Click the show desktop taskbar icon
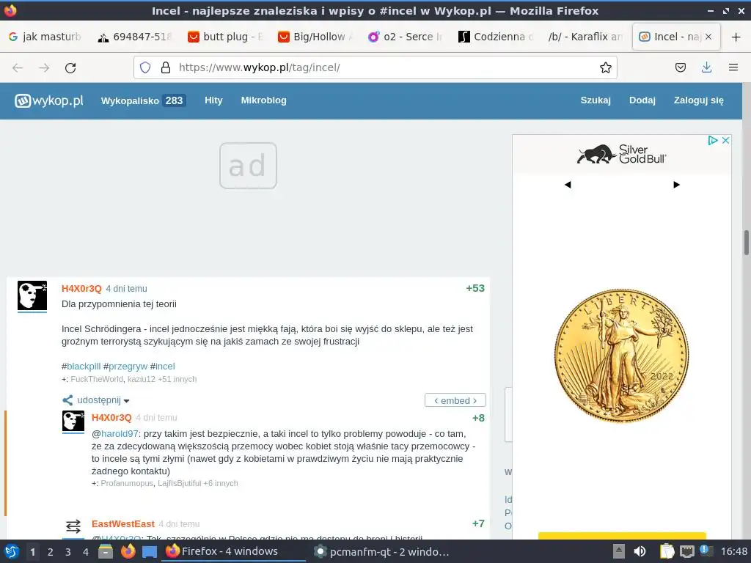 tap(150, 551)
